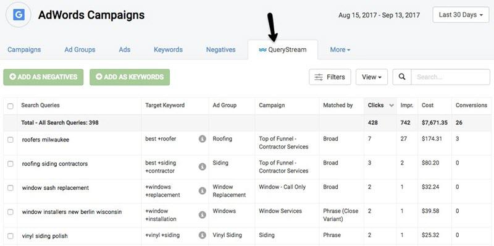Click the 'roofers milwaukee' search query

[x=45, y=140]
